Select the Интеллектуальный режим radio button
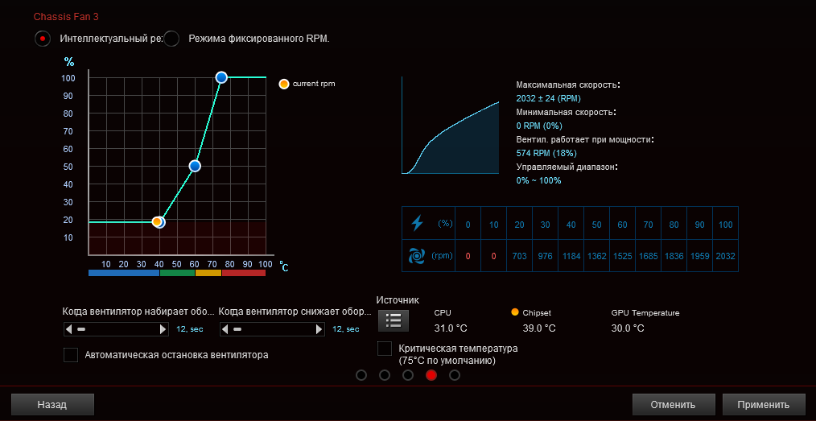The width and height of the screenshot is (816, 421). [43, 39]
